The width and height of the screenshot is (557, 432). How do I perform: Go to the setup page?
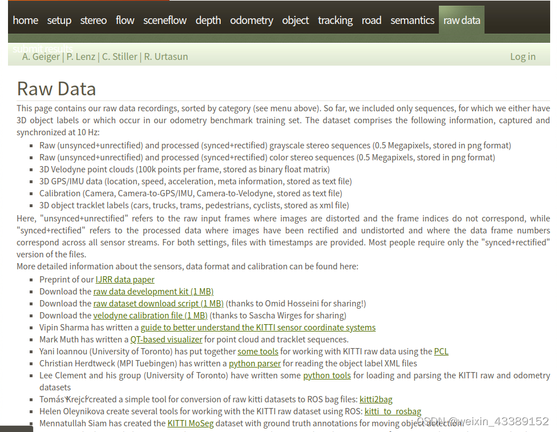(59, 20)
